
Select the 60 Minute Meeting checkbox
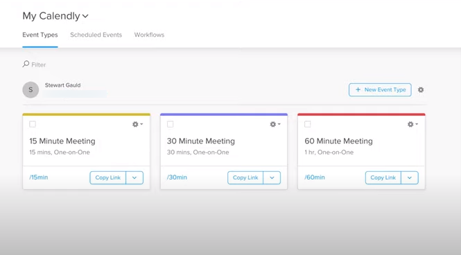coord(308,124)
